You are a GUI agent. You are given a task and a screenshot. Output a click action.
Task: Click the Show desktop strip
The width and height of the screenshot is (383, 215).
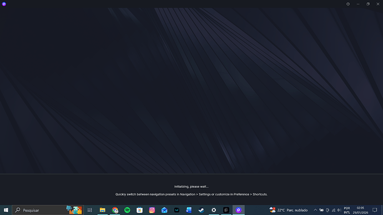382,210
